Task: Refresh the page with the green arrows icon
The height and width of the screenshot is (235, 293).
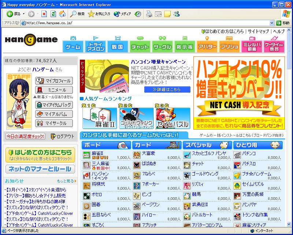Action: coord(53,14)
